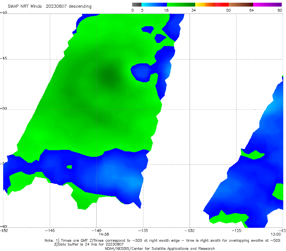Click the NOAA/NESDIS credit line

pyautogui.click(x=160, y=249)
